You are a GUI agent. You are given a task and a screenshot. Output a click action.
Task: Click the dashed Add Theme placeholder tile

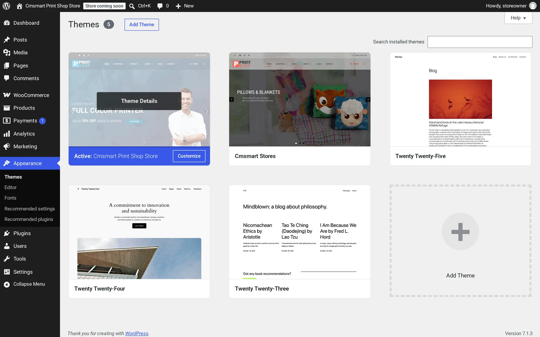[460, 241]
